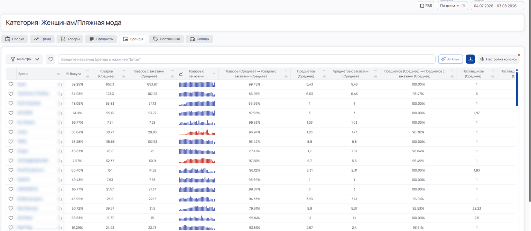Sort by the % Выкупа column header
Image resolution: width=531 pixels, height=231 pixels.
pos(74,74)
